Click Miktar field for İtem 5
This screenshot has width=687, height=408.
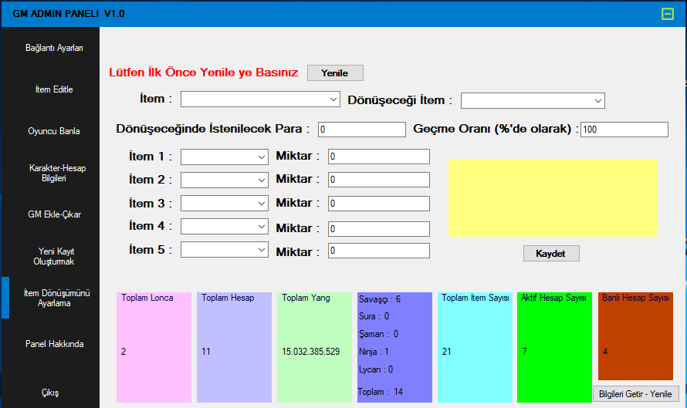point(379,251)
